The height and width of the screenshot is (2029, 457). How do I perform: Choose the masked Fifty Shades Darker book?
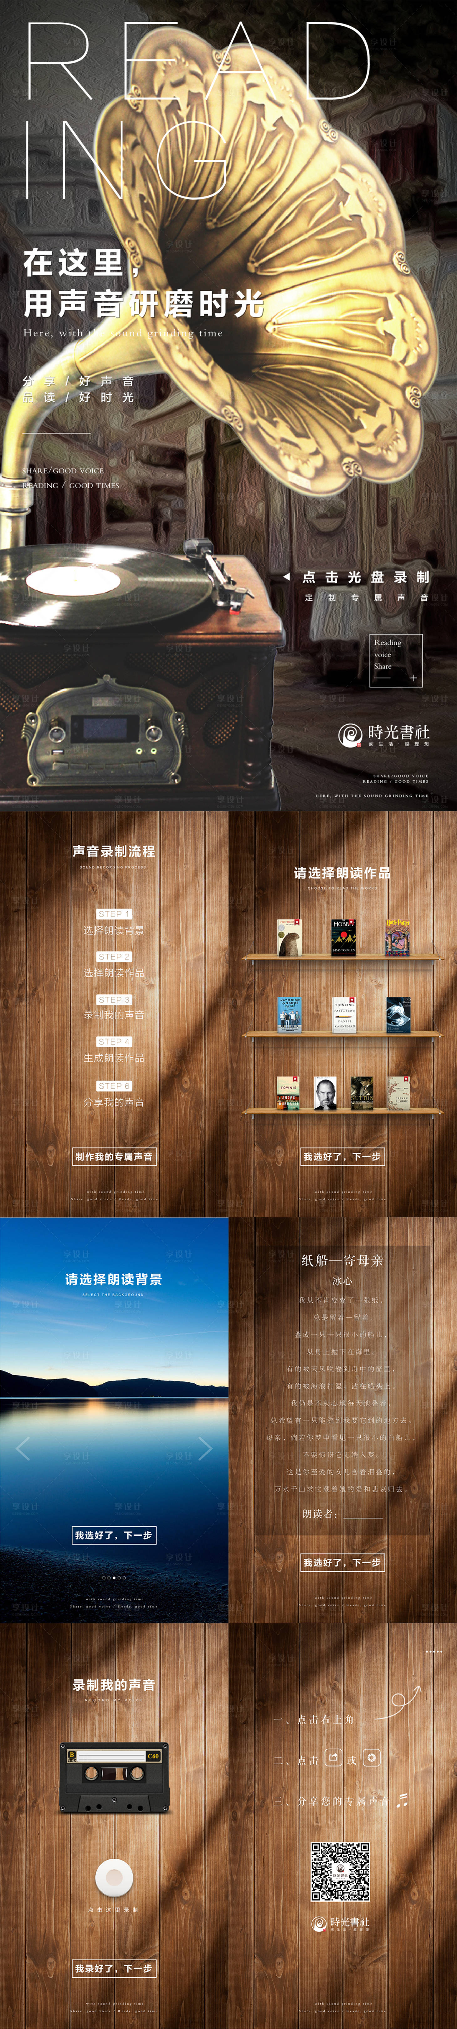pyautogui.click(x=398, y=1015)
